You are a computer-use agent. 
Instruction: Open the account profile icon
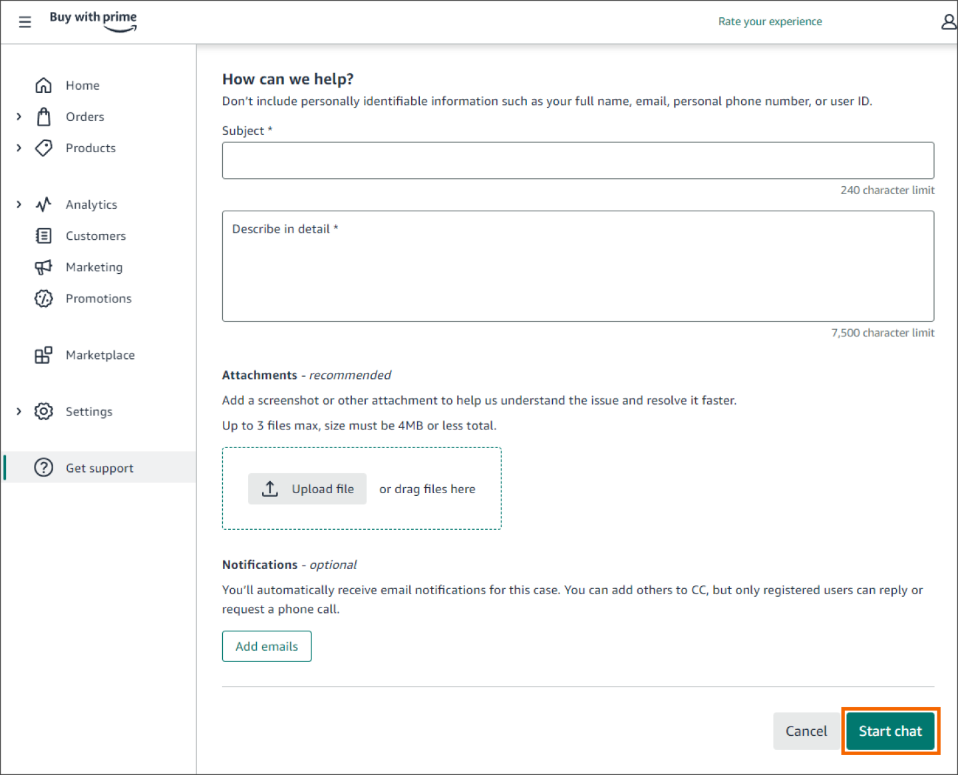point(949,21)
